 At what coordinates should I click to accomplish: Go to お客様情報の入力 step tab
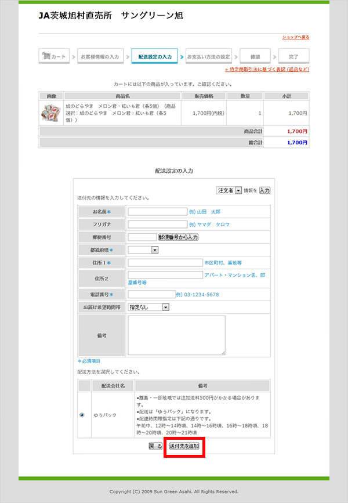pos(99,57)
